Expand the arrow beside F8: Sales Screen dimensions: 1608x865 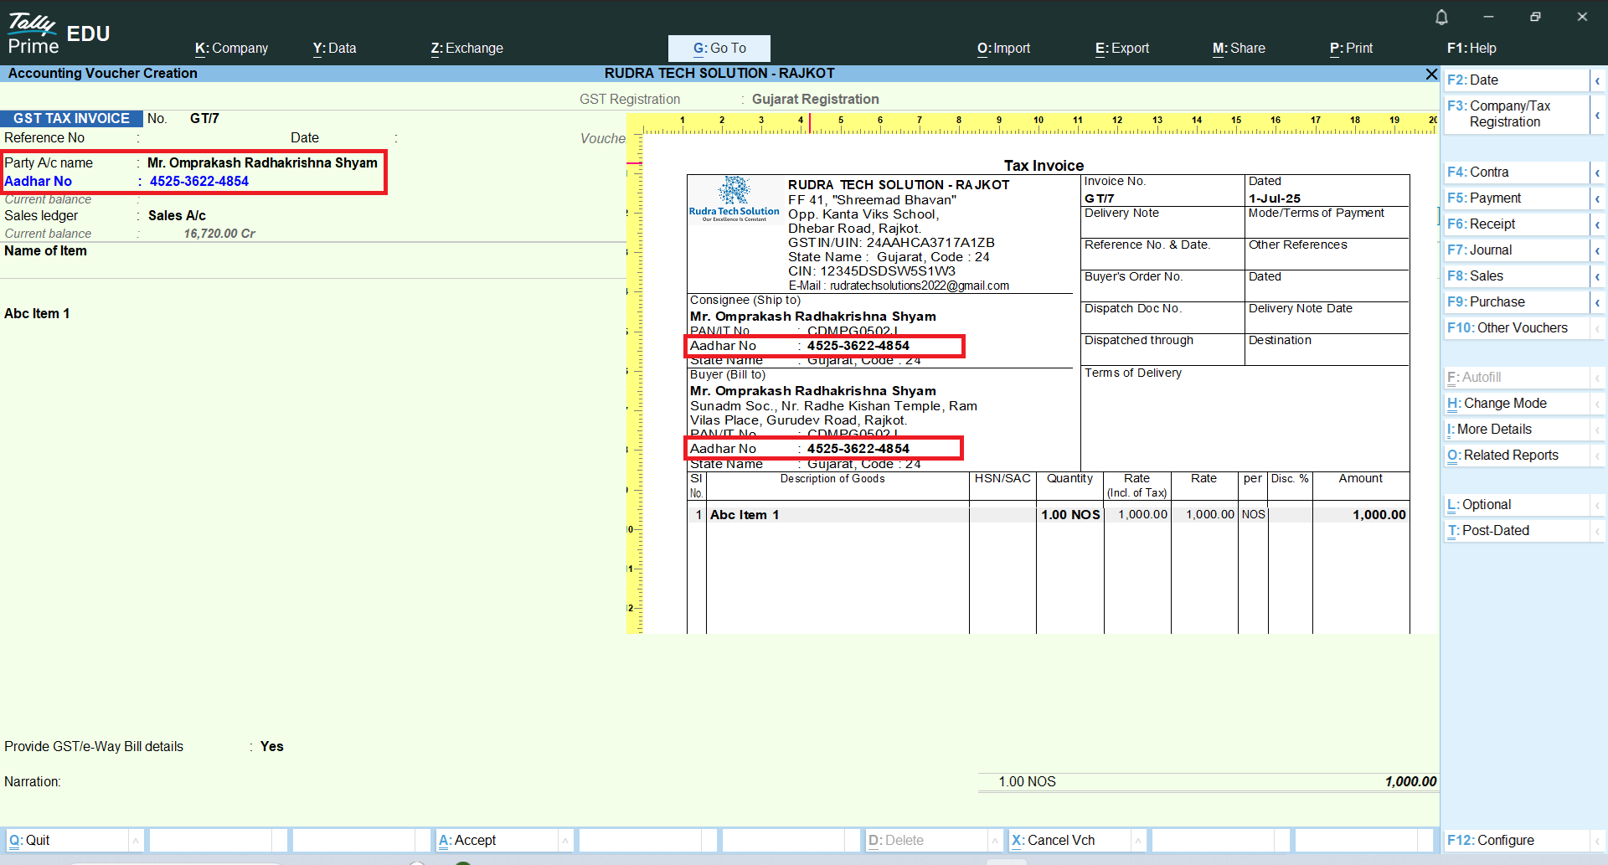pos(1597,276)
